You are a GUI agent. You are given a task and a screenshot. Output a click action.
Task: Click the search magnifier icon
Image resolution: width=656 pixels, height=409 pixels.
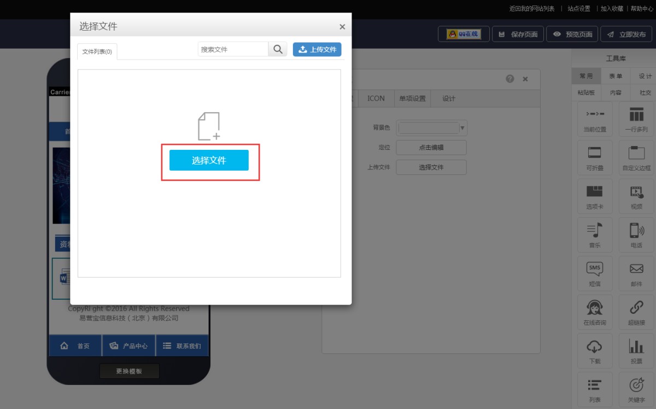tap(278, 49)
